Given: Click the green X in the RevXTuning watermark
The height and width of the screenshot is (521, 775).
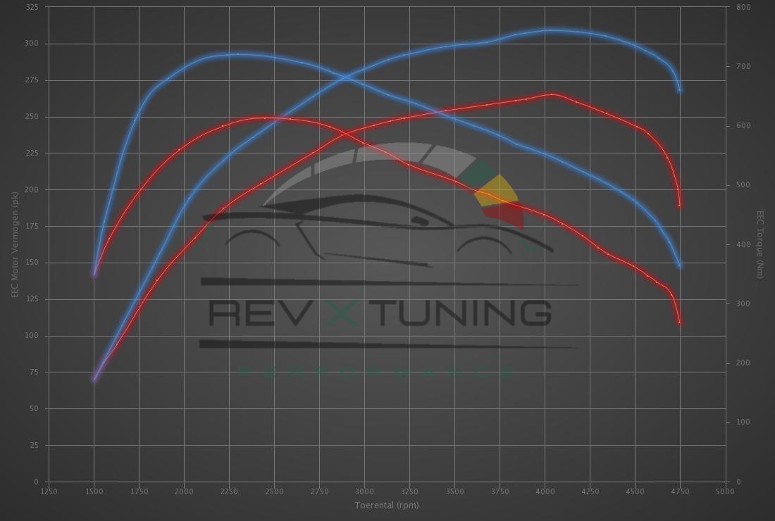Looking at the screenshot, I should (341, 313).
